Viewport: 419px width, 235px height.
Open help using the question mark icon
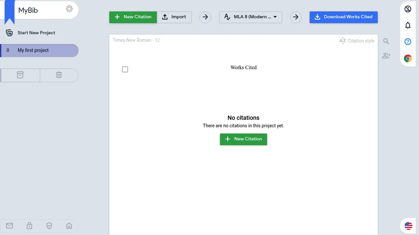(x=408, y=41)
